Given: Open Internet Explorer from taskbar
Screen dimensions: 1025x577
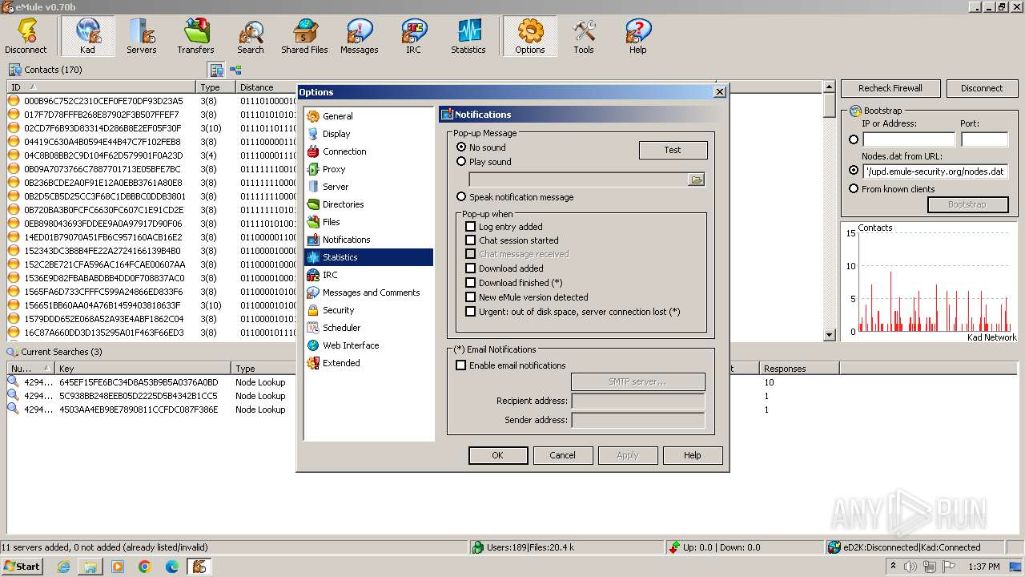Looking at the screenshot, I should [x=63, y=567].
